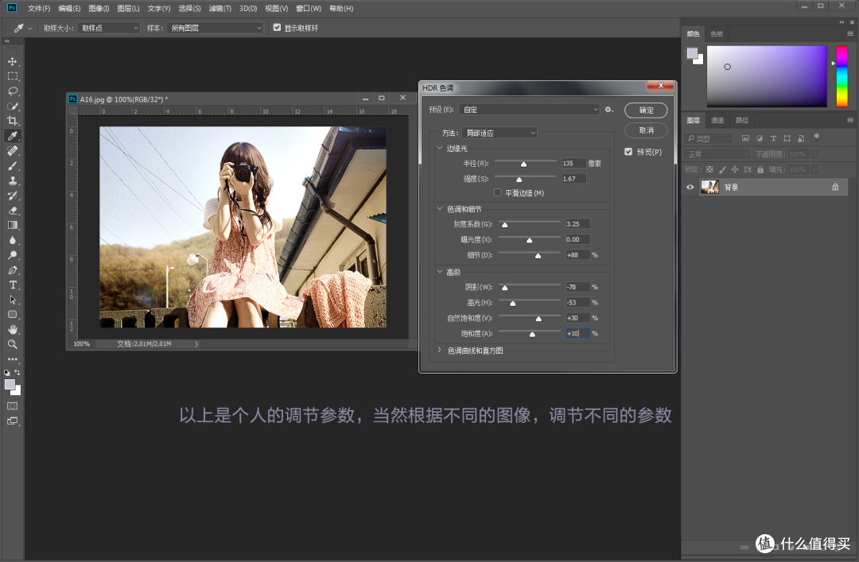Choose the Clone Stamp tool

pos(12,180)
